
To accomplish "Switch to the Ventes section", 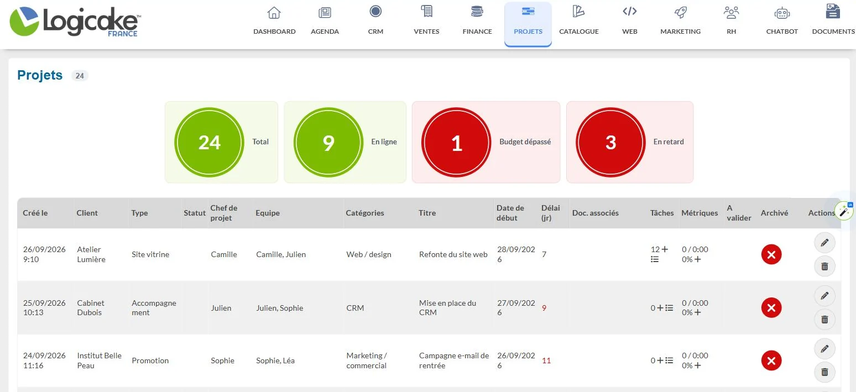I will pyautogui.click(x=426, y=22).
